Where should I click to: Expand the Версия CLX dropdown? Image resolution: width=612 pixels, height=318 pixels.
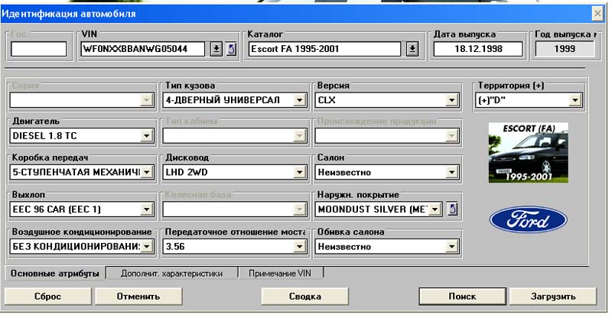(452, 100)
